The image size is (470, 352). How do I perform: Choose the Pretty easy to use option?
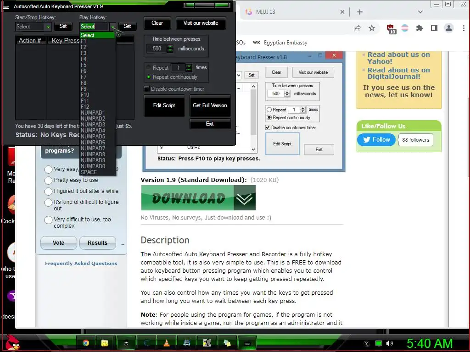pyautogui.click(x=48, y=180)
